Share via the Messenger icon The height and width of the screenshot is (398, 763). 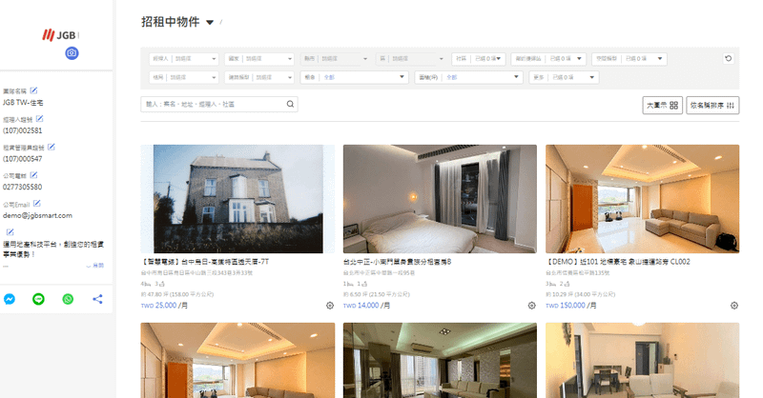pyautogui.click(x=9, y=299)
